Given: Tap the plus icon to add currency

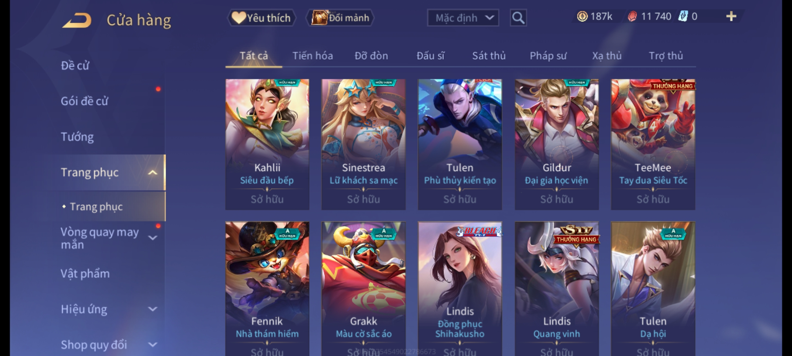Looking at the screenshot, I should click(731, 16).
